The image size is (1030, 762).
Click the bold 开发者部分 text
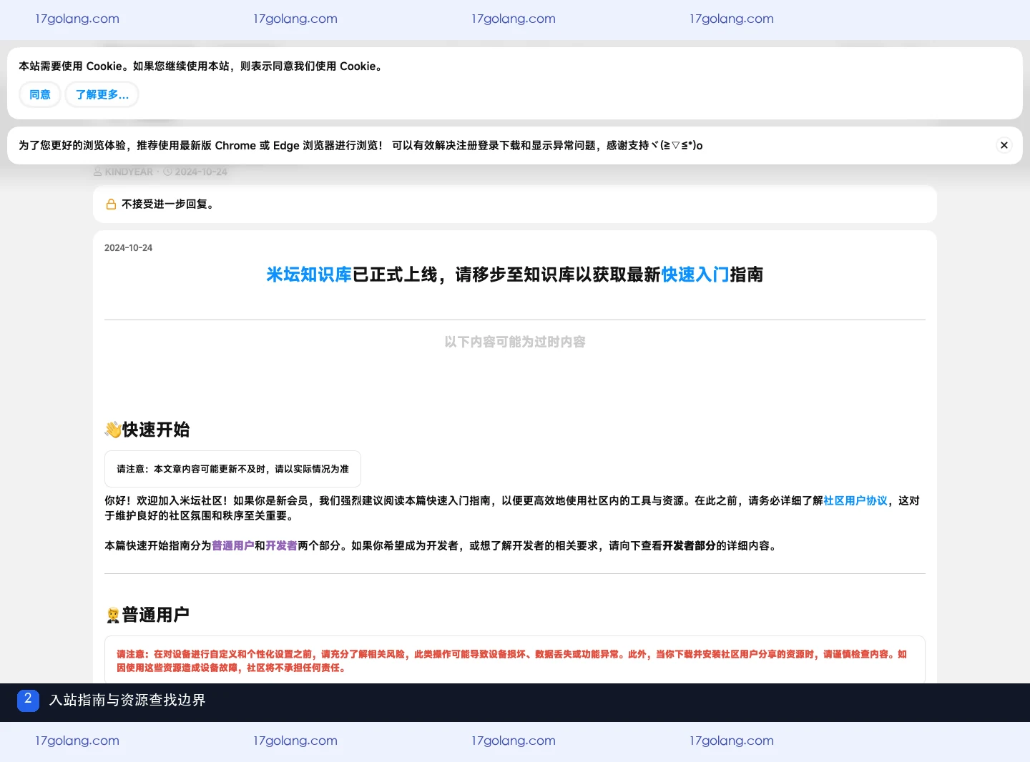click(689, 545)
